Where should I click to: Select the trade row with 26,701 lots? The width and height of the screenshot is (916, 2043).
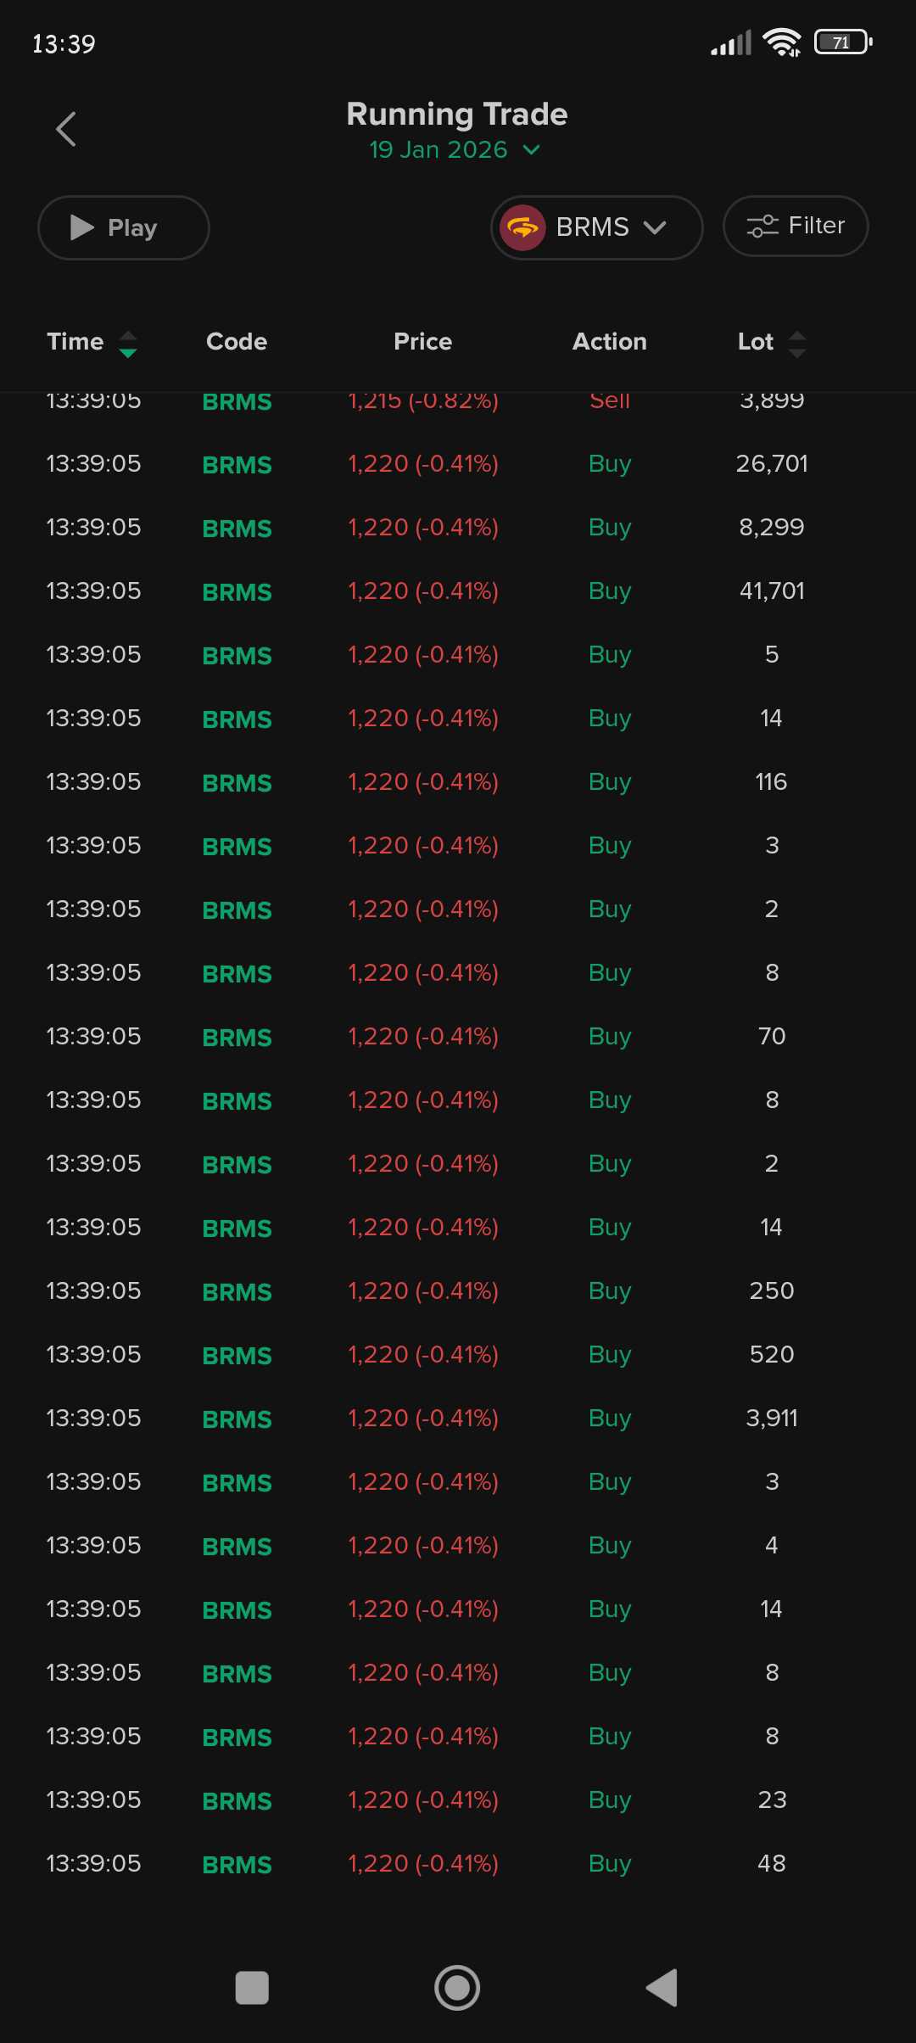coord(458,464)
